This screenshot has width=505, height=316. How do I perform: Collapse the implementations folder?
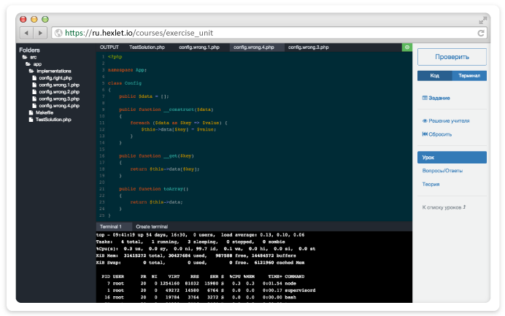31,71
